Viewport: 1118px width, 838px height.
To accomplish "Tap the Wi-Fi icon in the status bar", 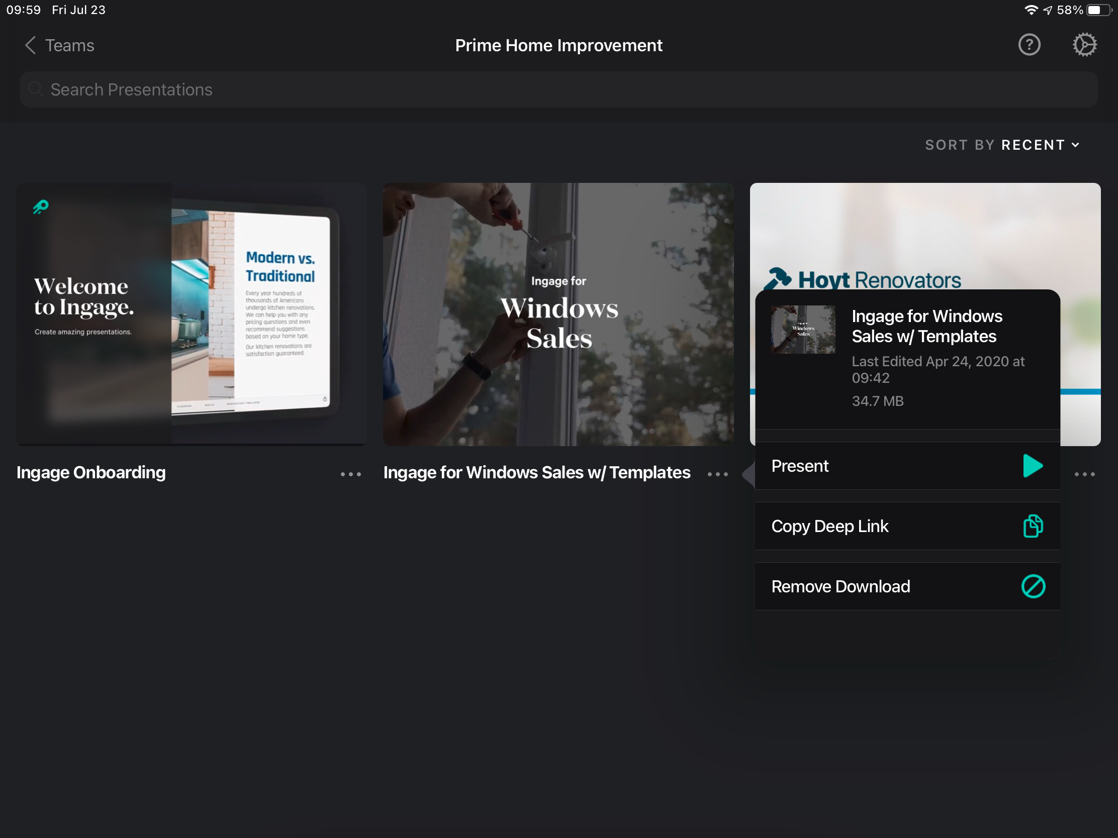I will [x=1031, y=10].
